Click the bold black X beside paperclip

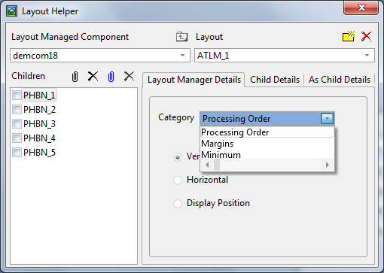[93, 76]
